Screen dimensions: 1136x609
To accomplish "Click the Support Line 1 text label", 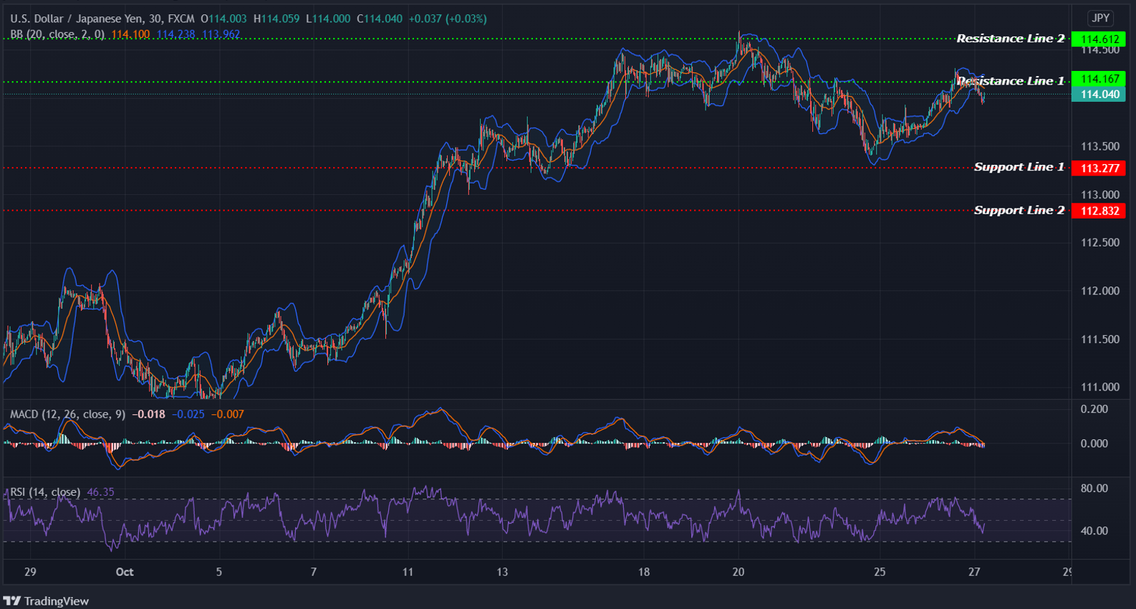I will pos(1019,167).
